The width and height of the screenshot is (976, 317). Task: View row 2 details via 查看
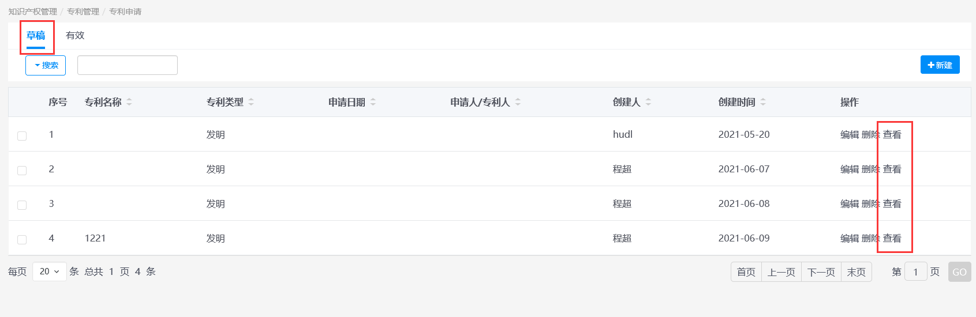892,169
